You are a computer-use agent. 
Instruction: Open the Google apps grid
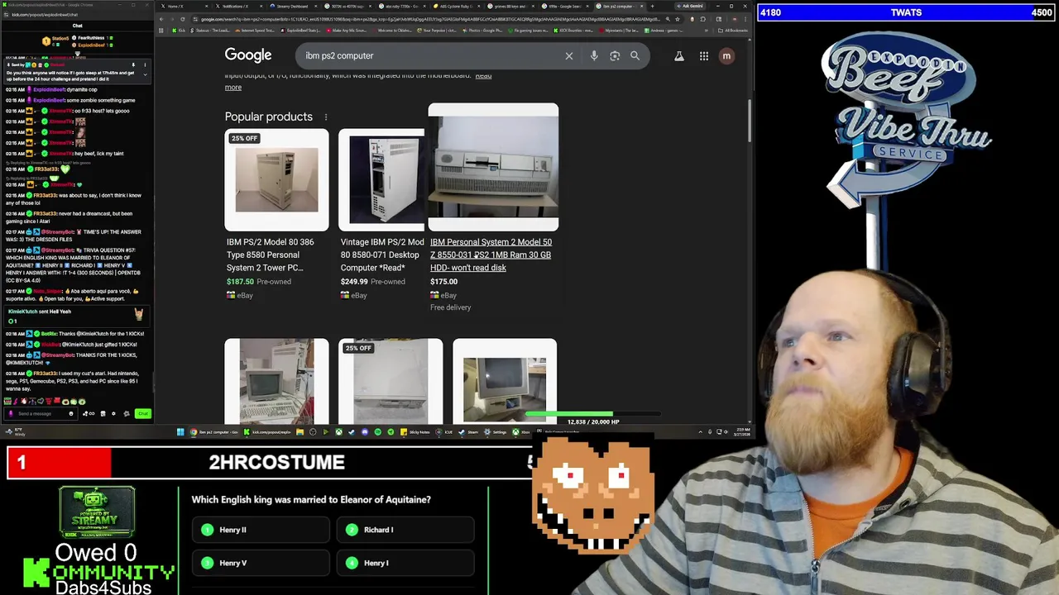tap(704, 55)
